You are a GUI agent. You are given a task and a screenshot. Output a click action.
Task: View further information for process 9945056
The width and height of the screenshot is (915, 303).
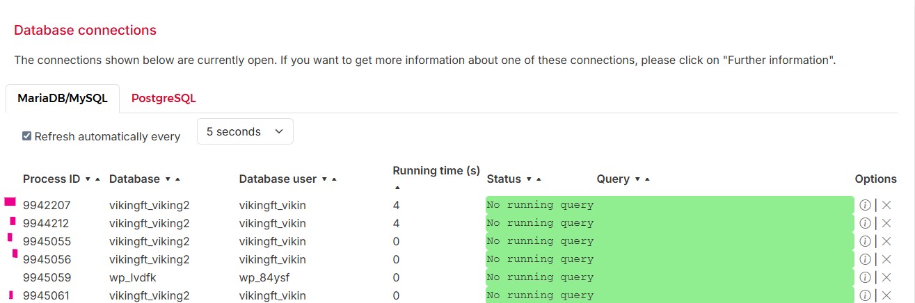coord(865,259)
